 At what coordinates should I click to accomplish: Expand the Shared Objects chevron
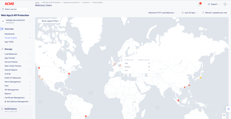click(30, 70)
